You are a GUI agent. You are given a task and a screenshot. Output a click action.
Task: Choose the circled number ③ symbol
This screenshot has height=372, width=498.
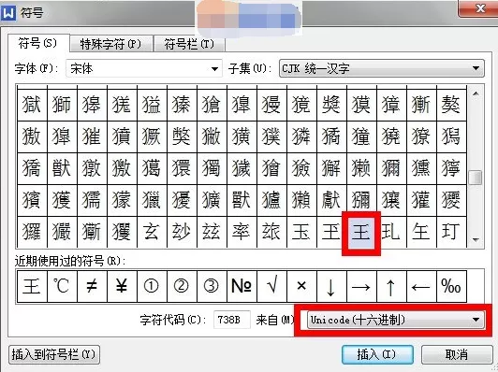pos(212,286)
